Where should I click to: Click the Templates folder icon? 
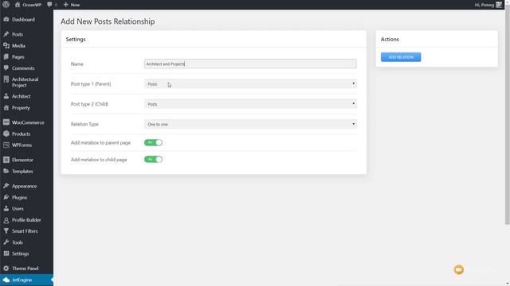(x=6, y=172)
